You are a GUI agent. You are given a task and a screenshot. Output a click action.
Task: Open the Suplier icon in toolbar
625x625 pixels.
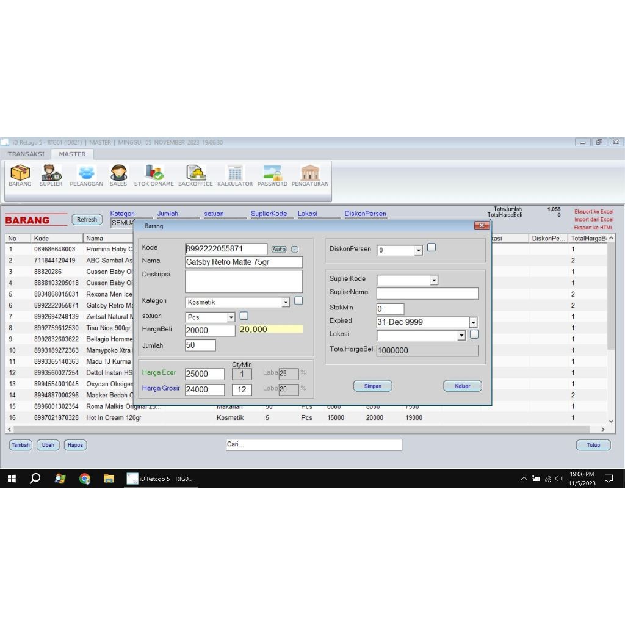pyautogui.click(x=51, y=175)
